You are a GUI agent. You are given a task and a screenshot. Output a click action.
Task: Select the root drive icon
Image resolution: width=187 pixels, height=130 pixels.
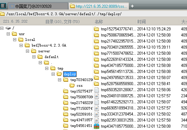coord(8,28)
